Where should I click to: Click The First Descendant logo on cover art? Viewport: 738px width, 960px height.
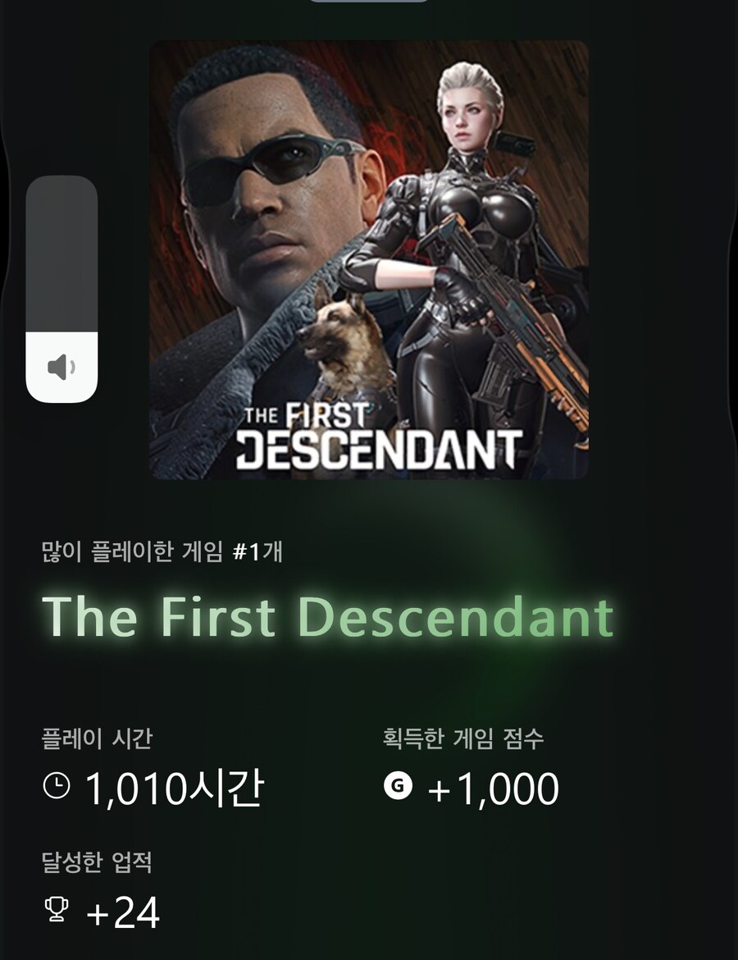pos(379,437)
